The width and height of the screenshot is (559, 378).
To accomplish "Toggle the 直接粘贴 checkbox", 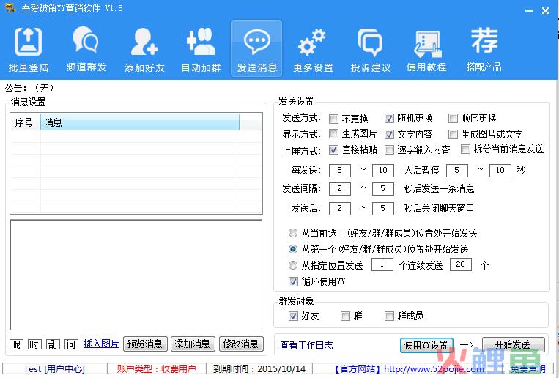I will 333,149.
